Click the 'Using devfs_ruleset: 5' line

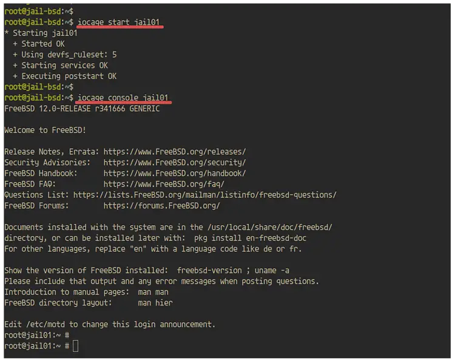tap(65, 55)
